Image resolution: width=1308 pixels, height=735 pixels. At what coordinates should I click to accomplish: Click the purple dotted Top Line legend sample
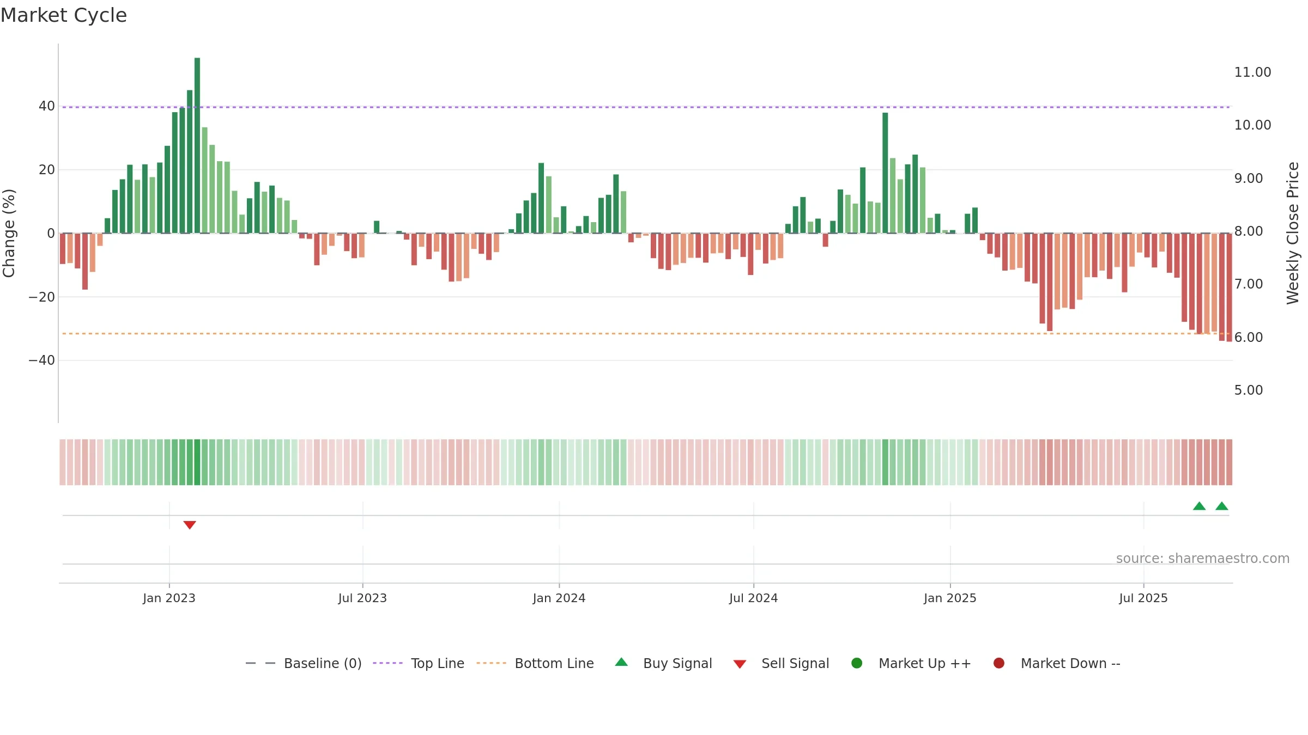point(387,663)
